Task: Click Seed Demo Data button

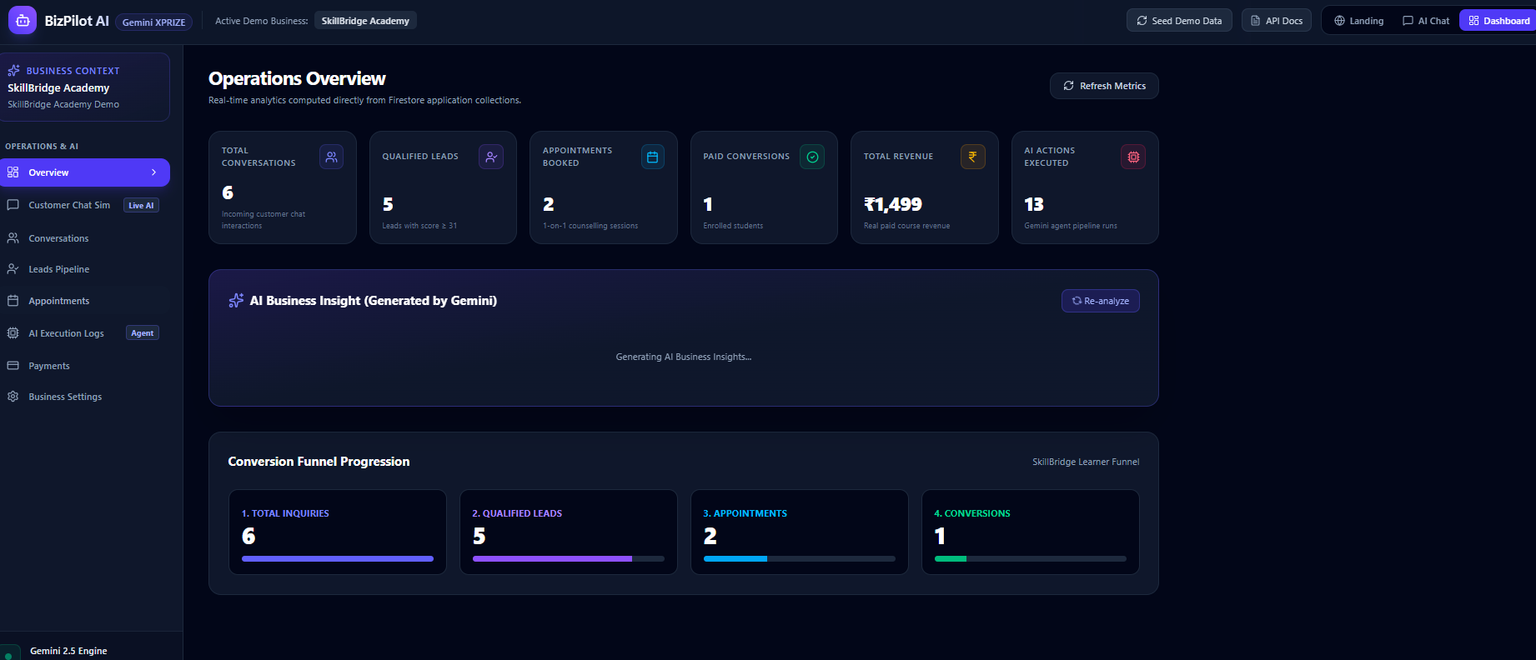Action: (1179, 21)
